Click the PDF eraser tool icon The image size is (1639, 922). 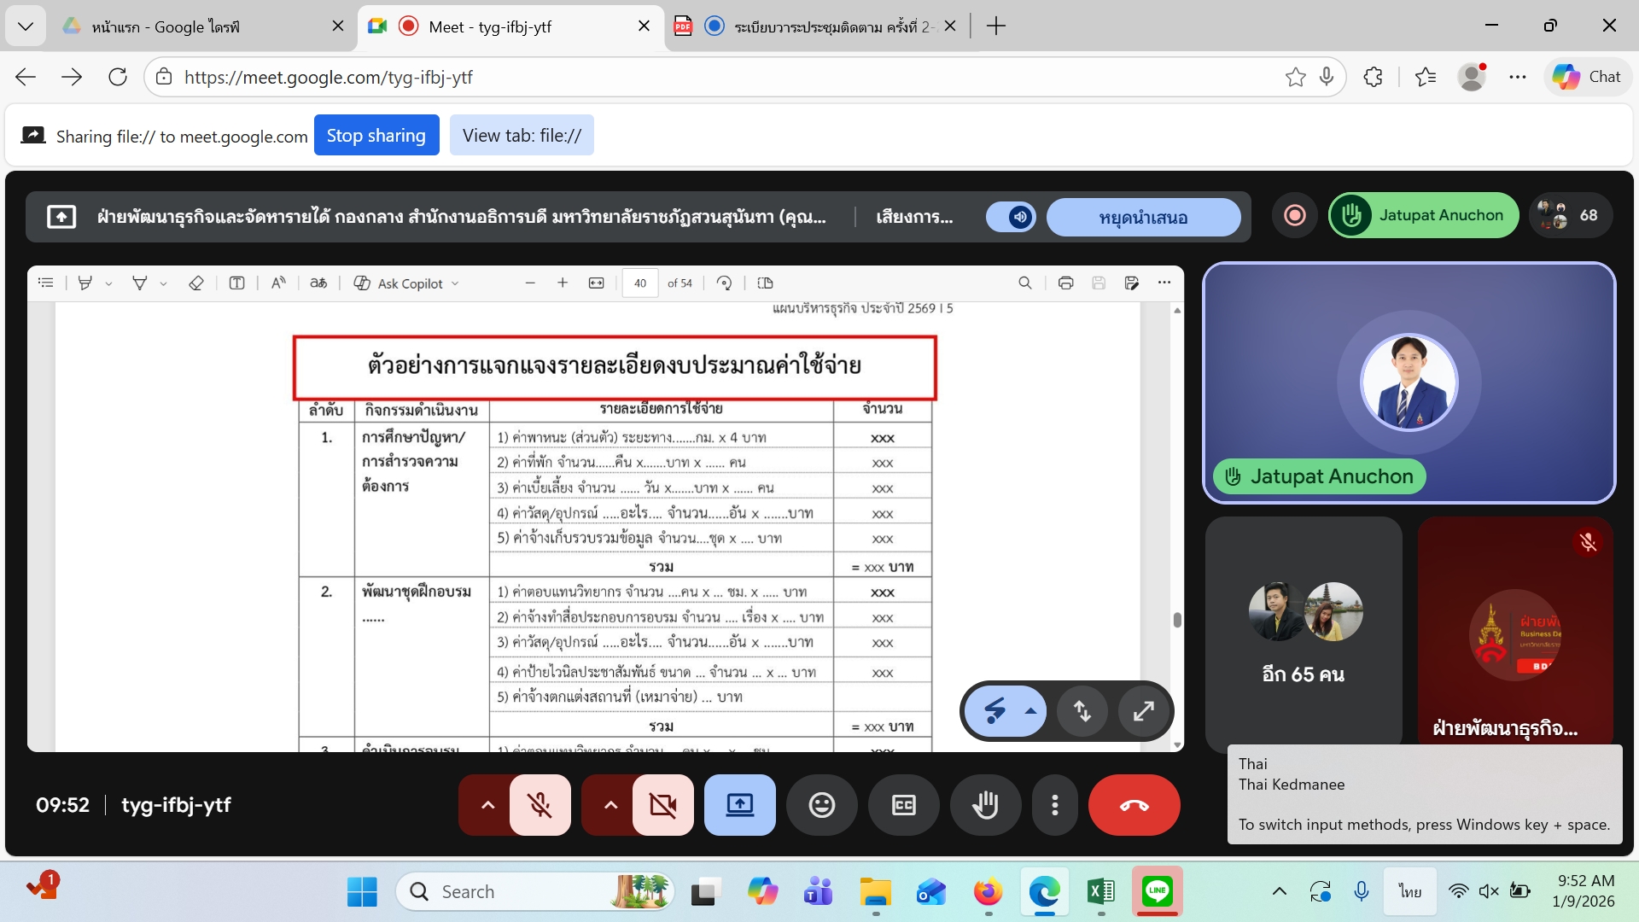point(195,283)
